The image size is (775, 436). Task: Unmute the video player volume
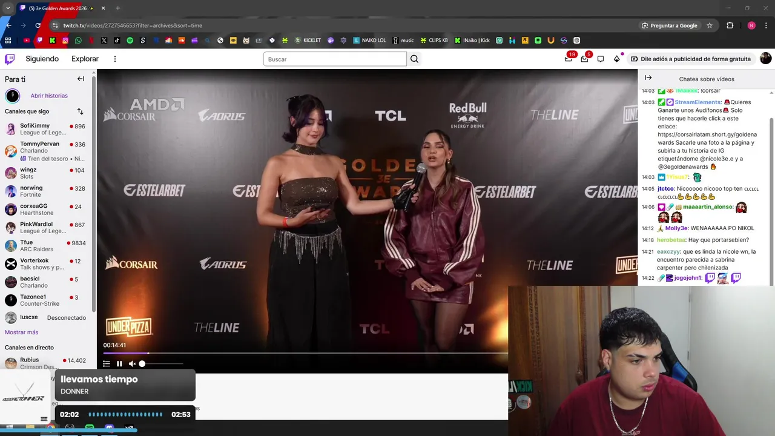coord(132,364)
